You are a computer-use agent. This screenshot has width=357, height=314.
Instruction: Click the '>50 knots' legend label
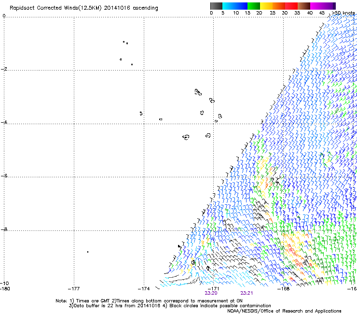343,13
